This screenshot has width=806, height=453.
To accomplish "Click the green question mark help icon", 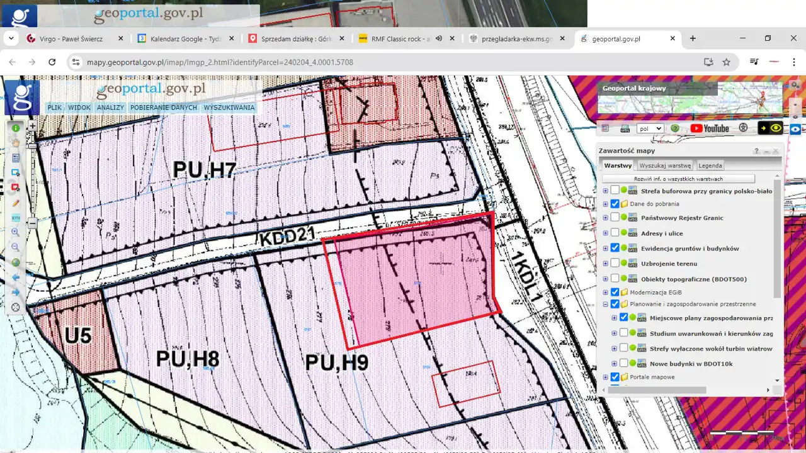I will tap(675, 128).
